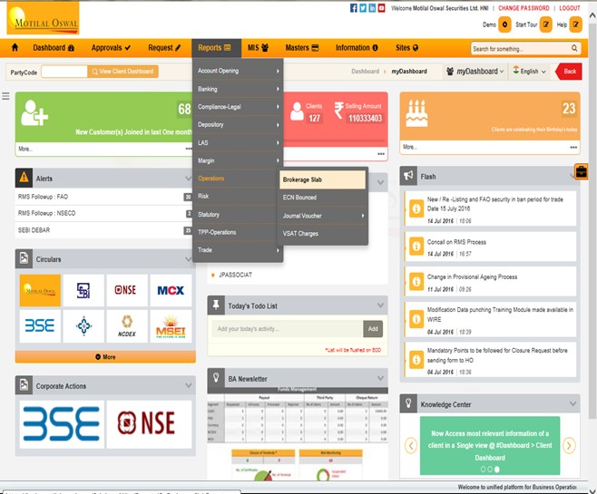Toggle the hamburger sidebar menu

(5, 96)
